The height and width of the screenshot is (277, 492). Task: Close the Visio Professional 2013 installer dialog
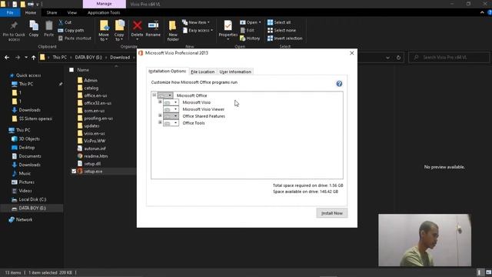352,53
